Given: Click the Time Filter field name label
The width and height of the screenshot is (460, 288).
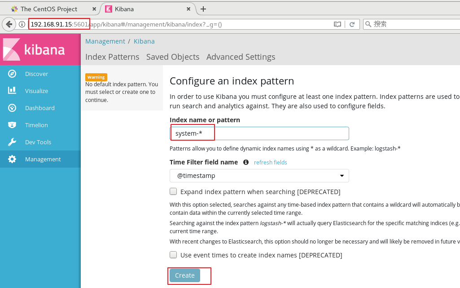Looking at the screenshot, I should 204,162.
